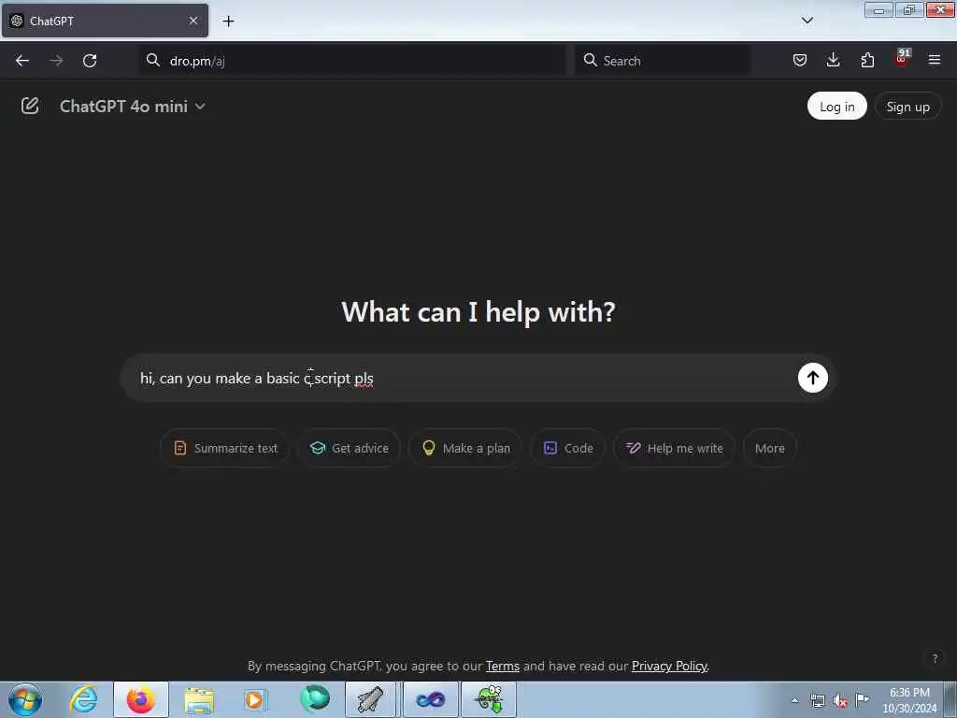The height and width of the screenshot is (718, 957).
Task: Send the message with the up-arrow button
Action: pyautogui.click(x=812, y=378)
